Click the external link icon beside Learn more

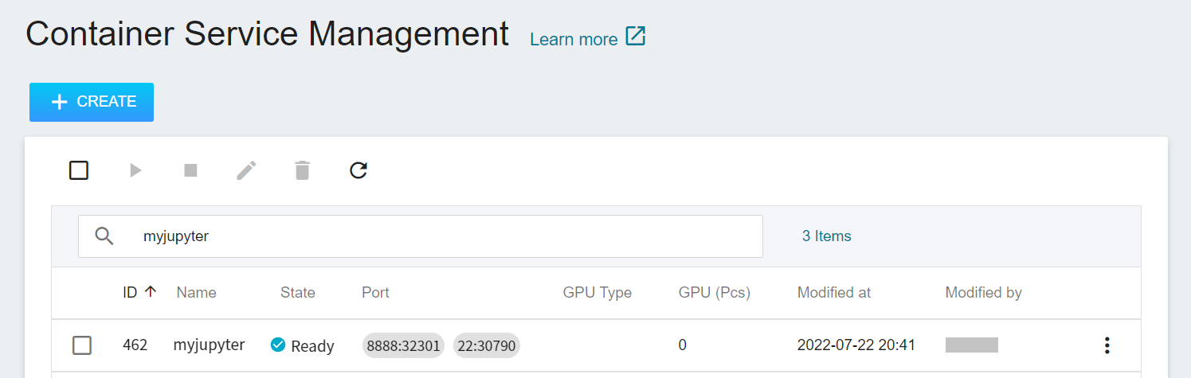coord(635,37)
